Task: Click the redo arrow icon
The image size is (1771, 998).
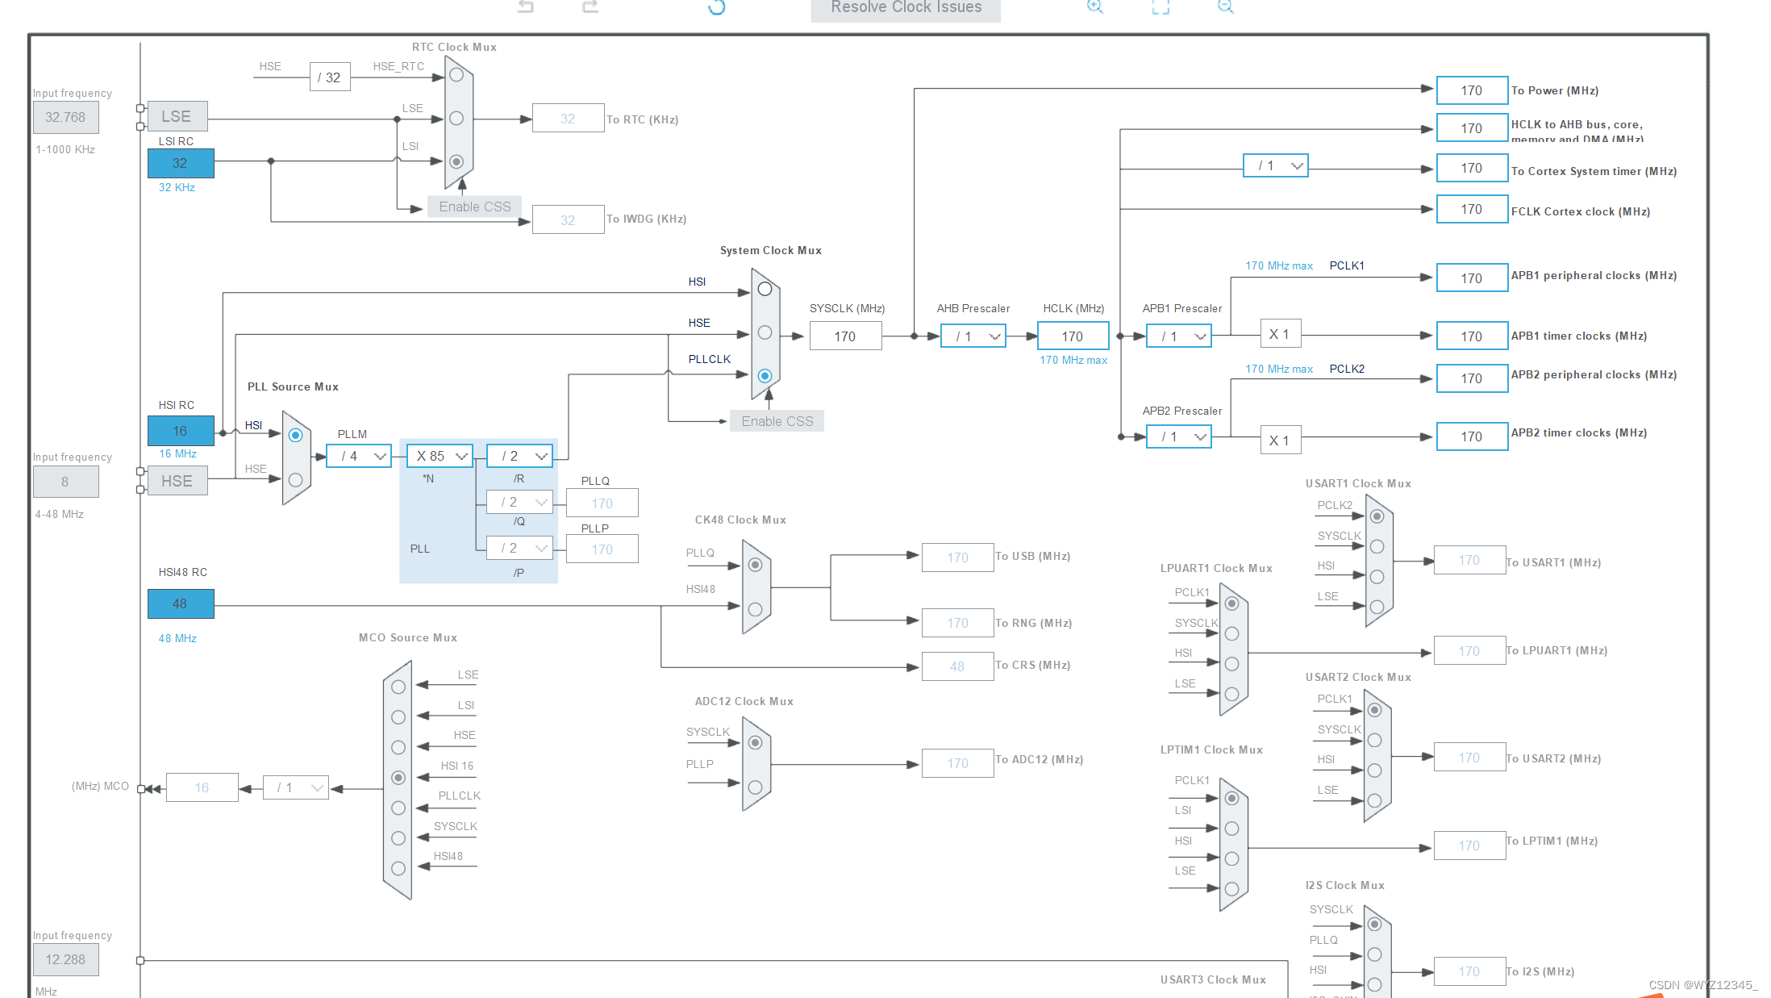Action: pyautogui.click(x=590, y=6)
